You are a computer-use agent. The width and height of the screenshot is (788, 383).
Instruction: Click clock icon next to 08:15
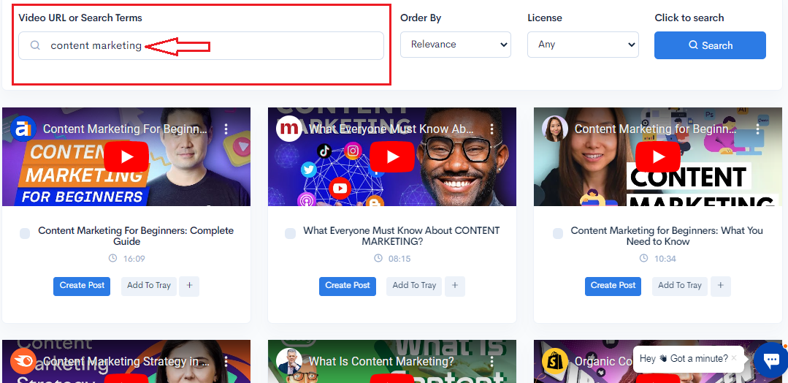pyautogui.click(x=378, y=258)
